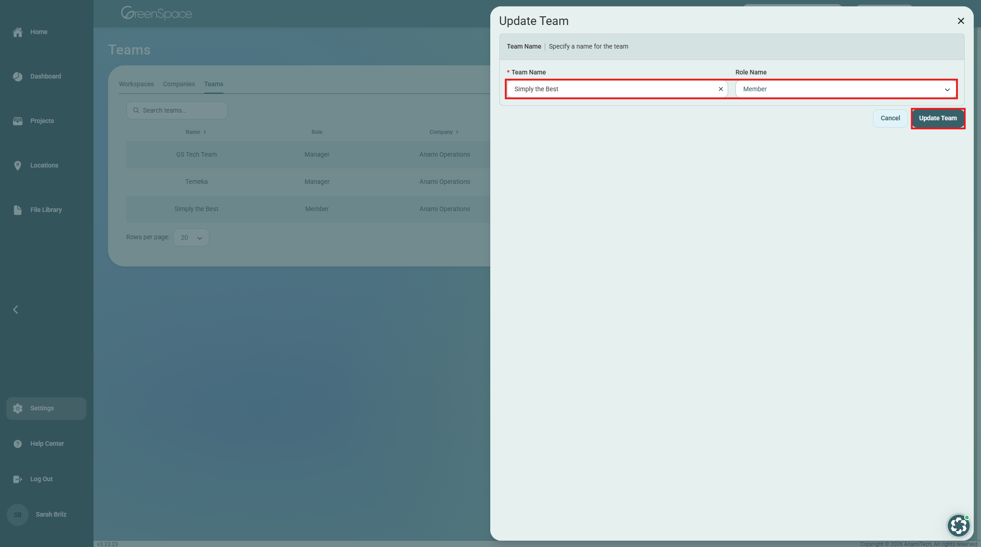This screenshot has width=981, height=547.
Task: Collapse the sidebar with the left chevron
Action: (x=15, y=310)
